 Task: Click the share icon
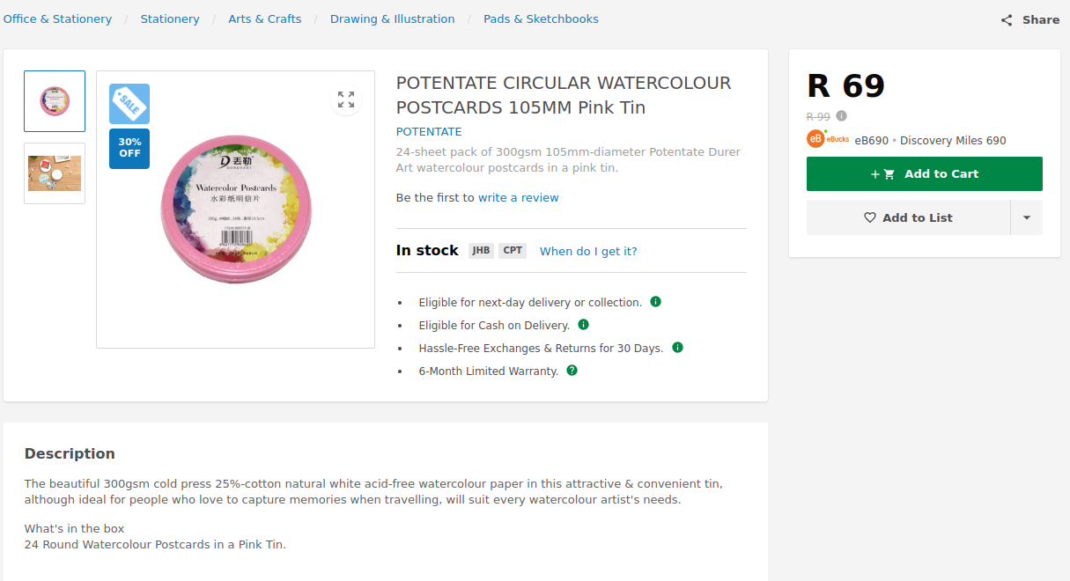[1007, 20]
